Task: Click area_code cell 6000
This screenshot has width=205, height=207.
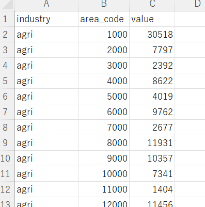Action: click(104, 112)
